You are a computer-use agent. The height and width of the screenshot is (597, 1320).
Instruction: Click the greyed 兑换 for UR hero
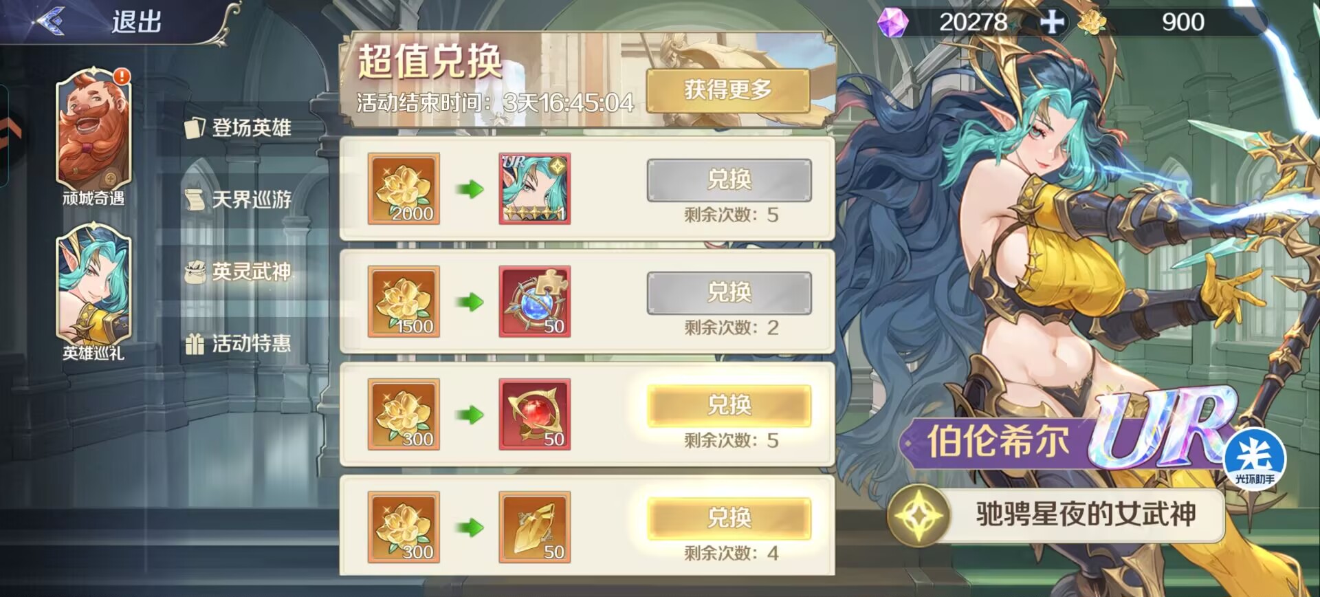click(x=729, y=180)
